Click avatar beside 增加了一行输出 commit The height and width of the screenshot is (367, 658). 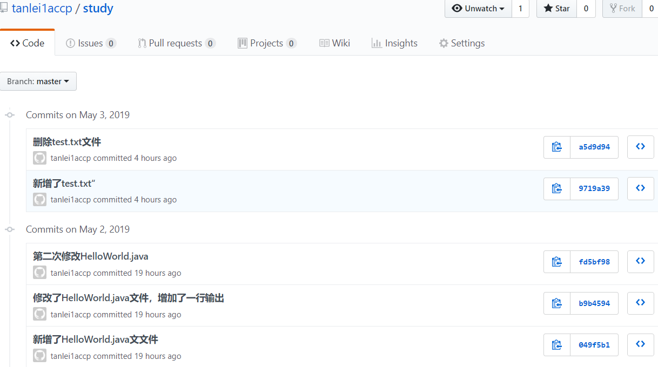pos(39,314)
